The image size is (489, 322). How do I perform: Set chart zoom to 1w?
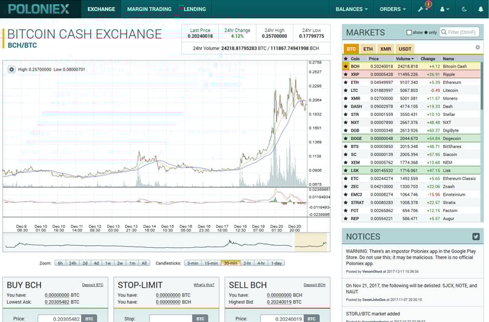pyautogui.click(x=108, y=263)
